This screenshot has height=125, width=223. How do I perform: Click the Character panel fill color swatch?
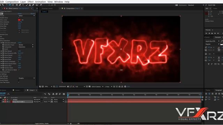click(222, 44)
